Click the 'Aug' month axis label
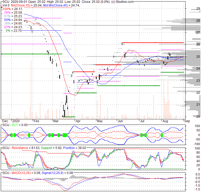Viewport: 201px width, 192px height. pyautogui.click(x=165, y=121)
